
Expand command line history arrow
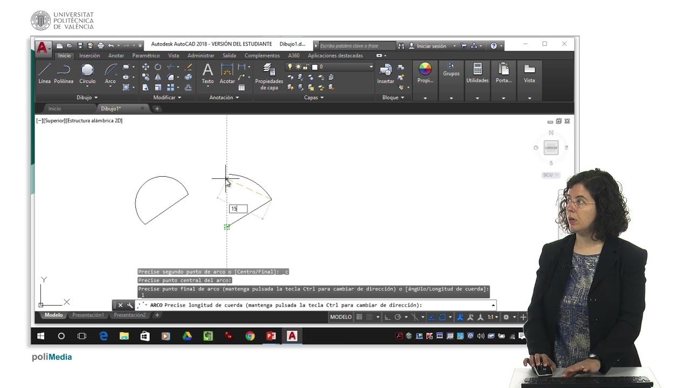493,305
